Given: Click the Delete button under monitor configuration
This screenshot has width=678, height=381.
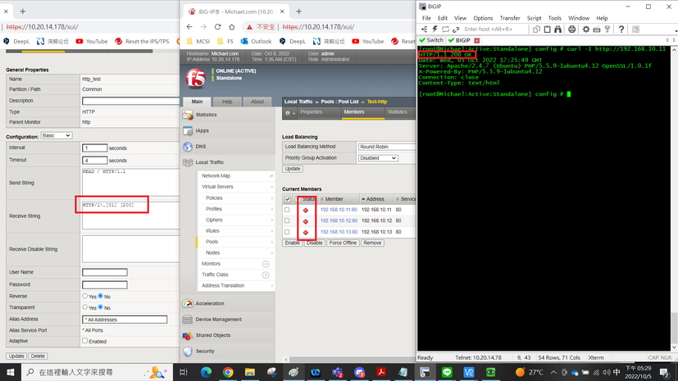Looking at the screenshot, I should click(38, 356).
